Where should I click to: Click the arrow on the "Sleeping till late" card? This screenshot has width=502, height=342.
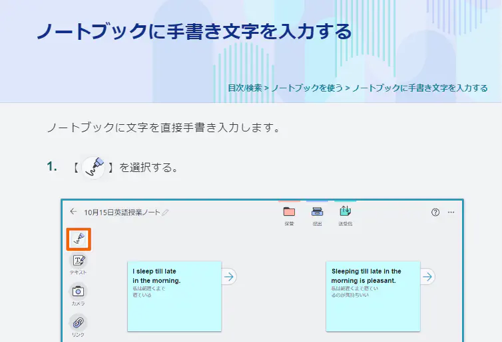(x=427, y=276)
